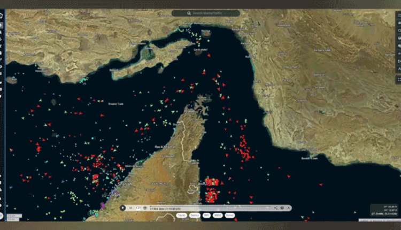Click the Search MarineTraffic field
Screen dimensions: 401x230
(x=206, y=13)
